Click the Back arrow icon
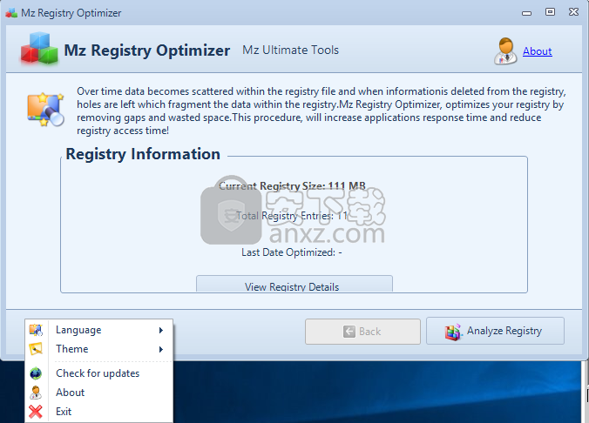Screen dimensions: 589x423 pyautogui.click(x=349, y=332)
